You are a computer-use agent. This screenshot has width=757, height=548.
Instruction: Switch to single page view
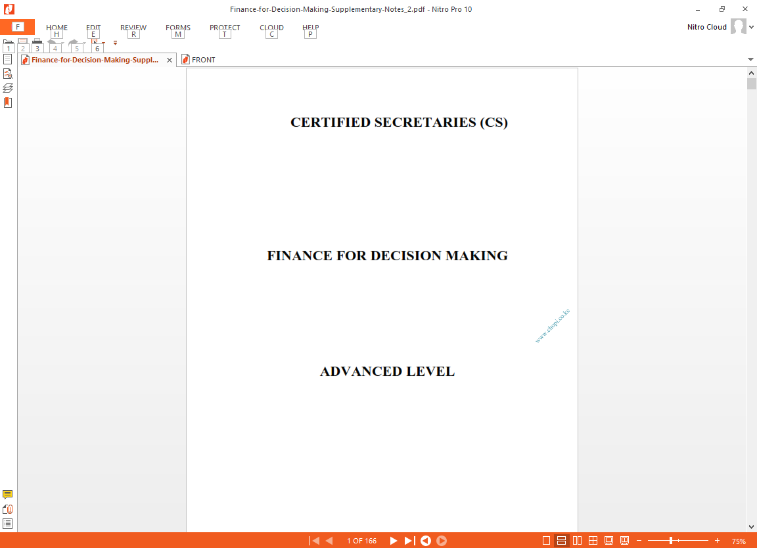click(546, 541)
